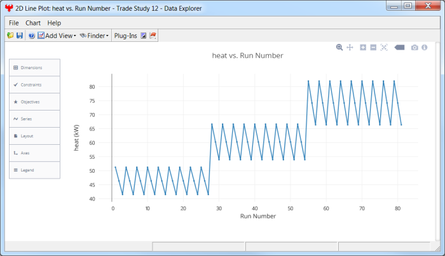This screenshot has height=256, width=445.
Task: Click the Axes panel button
Action: click(x=35, y=153)
